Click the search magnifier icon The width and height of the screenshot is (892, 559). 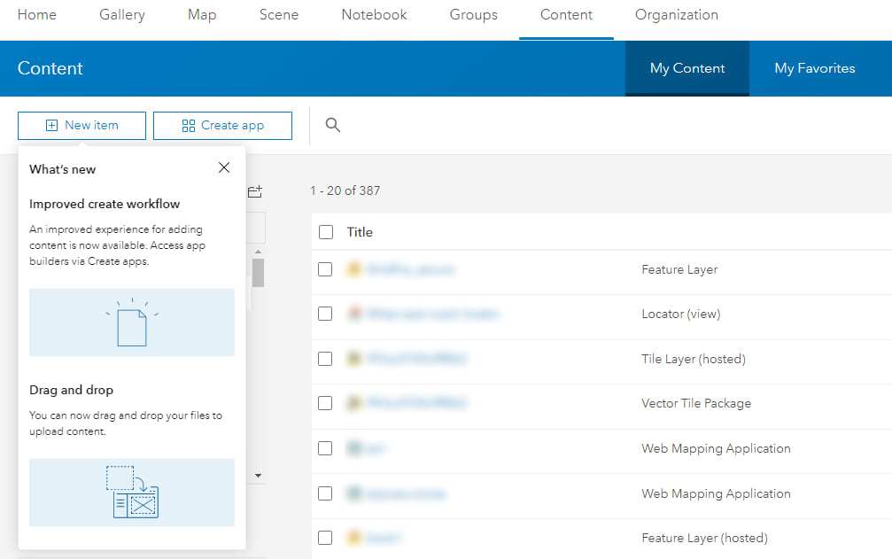pos(333,125)
